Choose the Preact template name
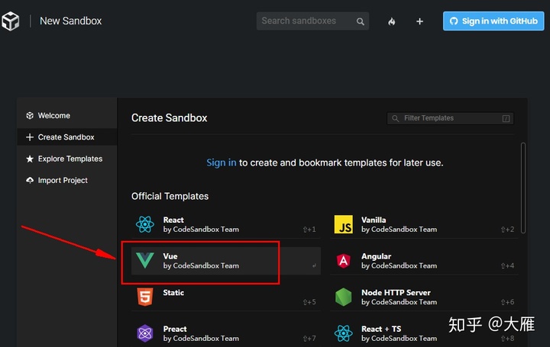 pos(175,329)
